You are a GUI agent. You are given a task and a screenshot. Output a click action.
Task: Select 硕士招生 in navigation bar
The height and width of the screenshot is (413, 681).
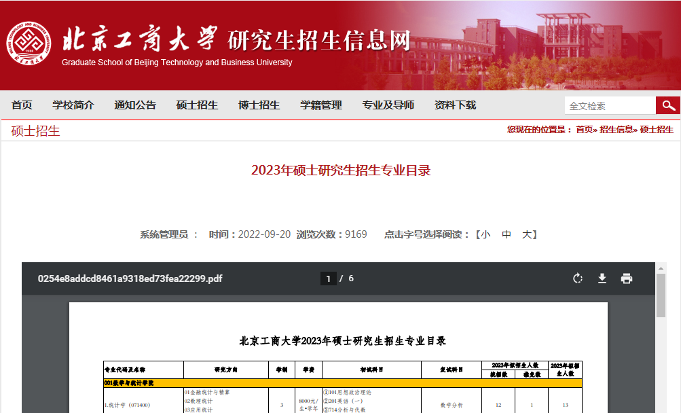point(197,105)
